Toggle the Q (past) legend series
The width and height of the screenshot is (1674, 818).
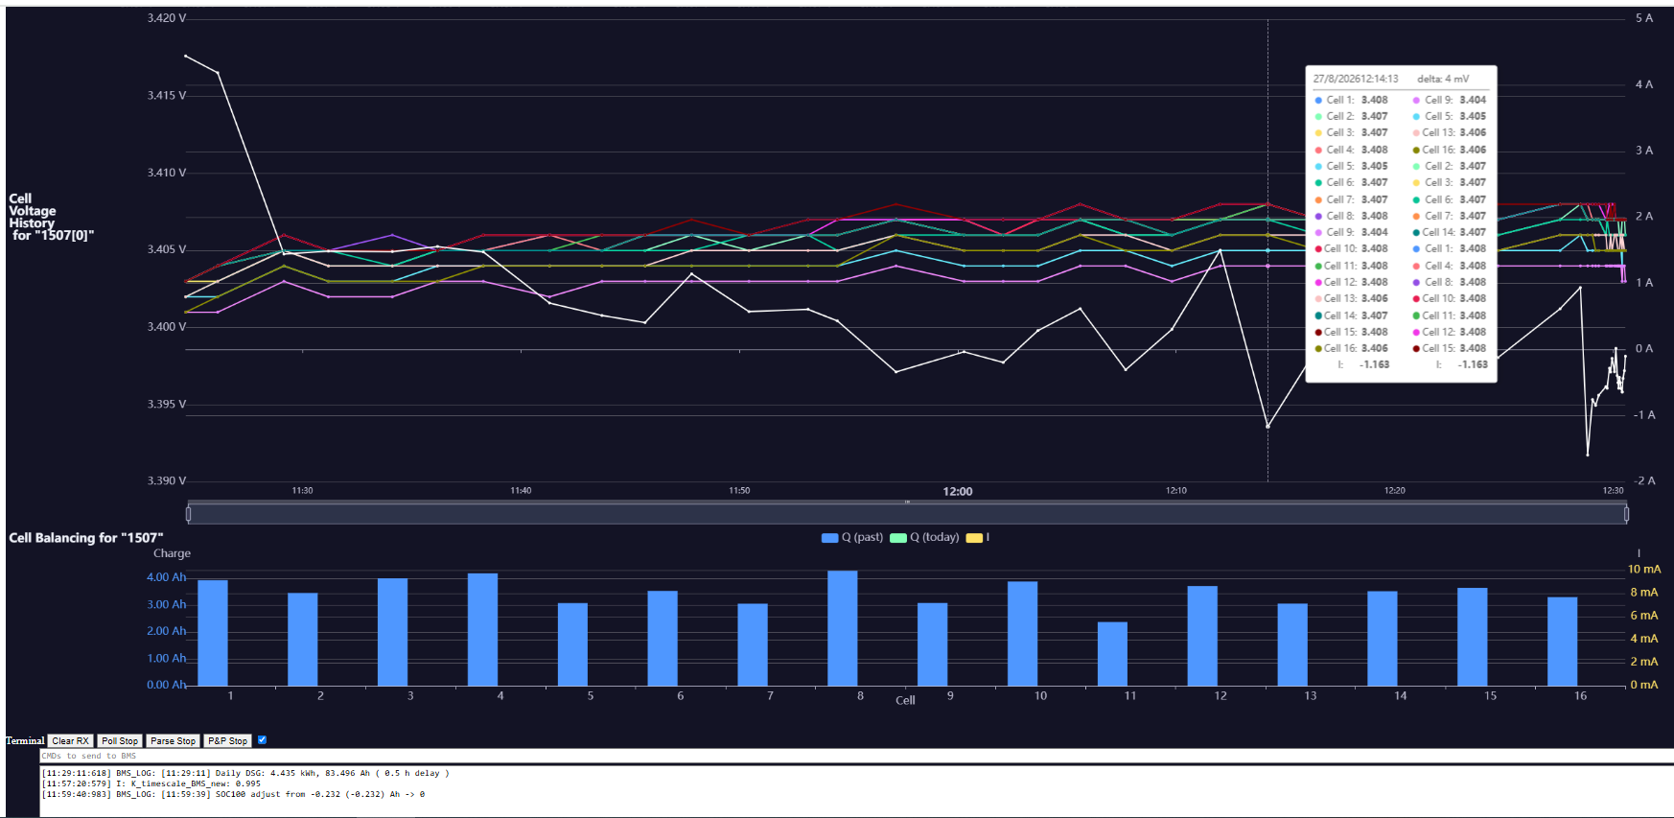pos(852,537)
